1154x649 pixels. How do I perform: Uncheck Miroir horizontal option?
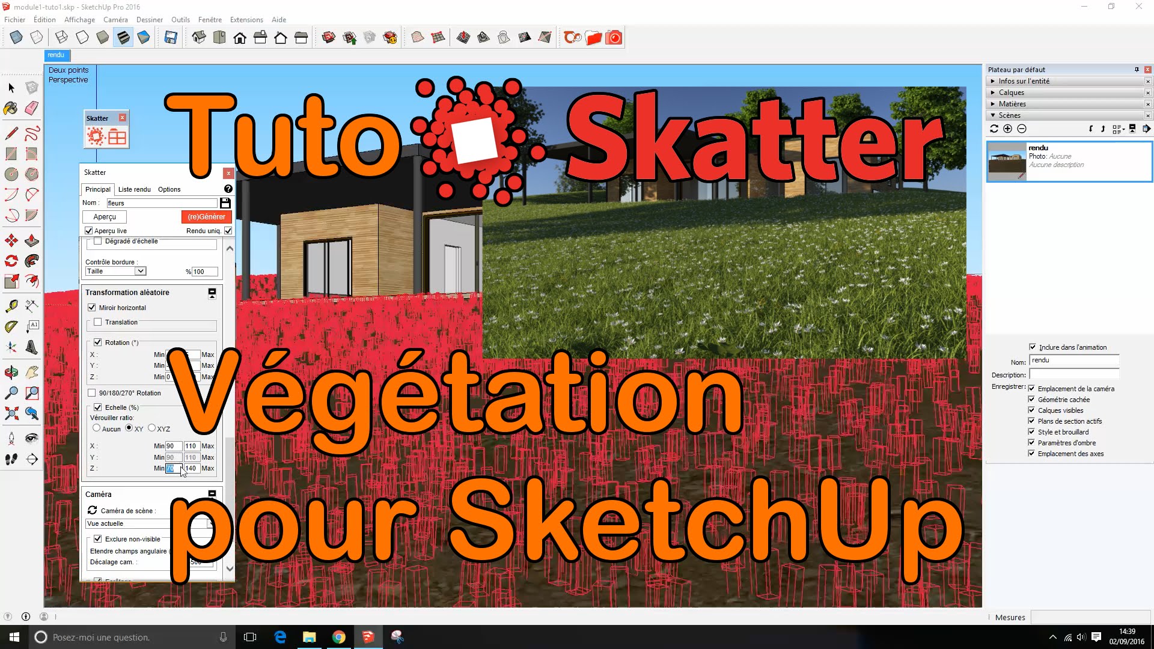point(92,308)
